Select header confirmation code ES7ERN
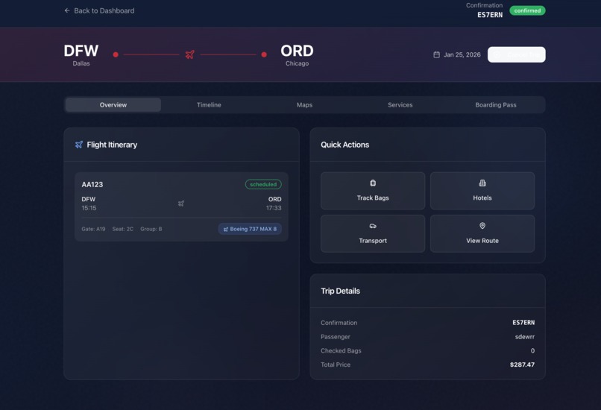The height and width of the screenshot is (410, 601). point(489,15)
